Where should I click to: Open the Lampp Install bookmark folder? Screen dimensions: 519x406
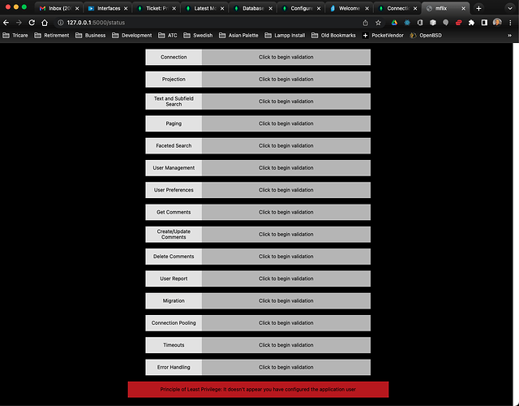tap(285, 36)
